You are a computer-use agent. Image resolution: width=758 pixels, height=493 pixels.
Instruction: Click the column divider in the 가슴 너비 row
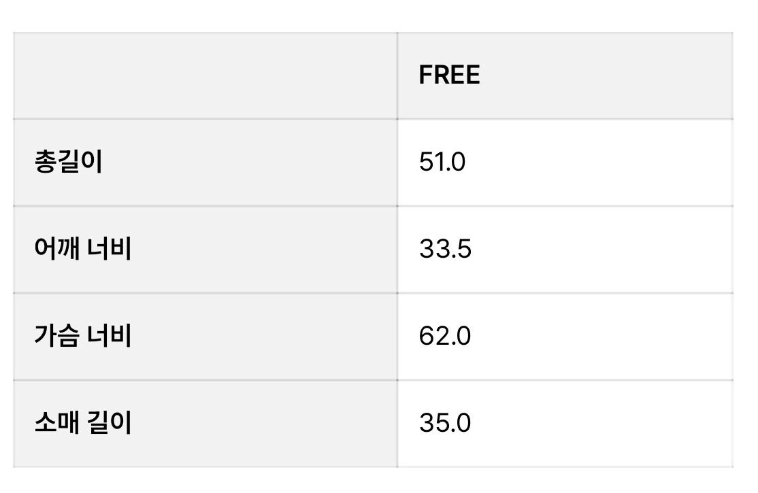click(397, 337)
